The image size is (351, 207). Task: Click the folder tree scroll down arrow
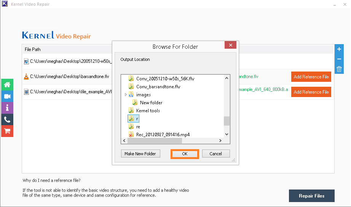[227, 134]
